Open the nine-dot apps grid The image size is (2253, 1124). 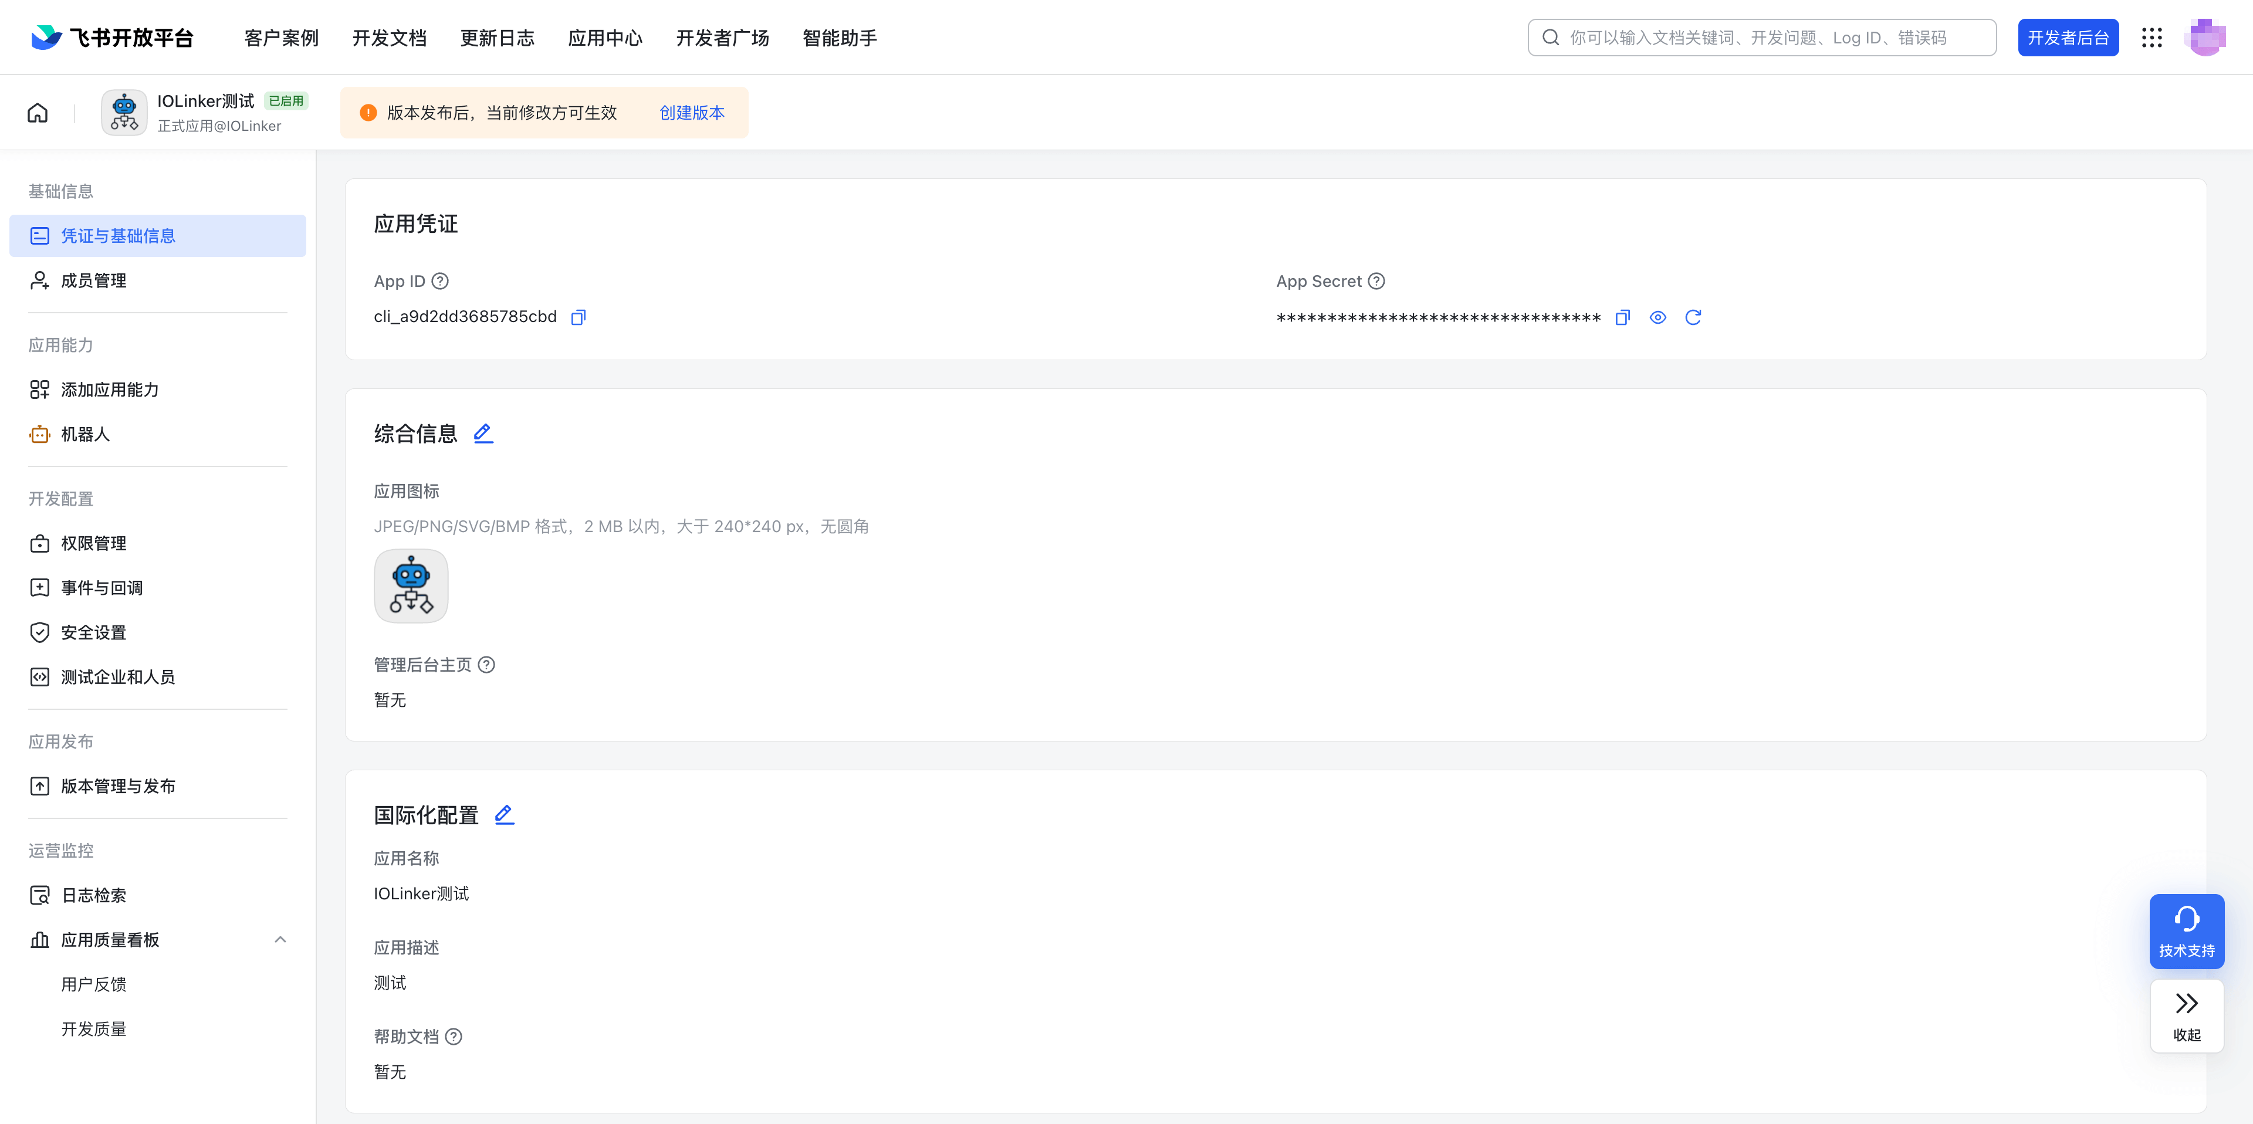pyautogui.click(x=2151, y=38)
